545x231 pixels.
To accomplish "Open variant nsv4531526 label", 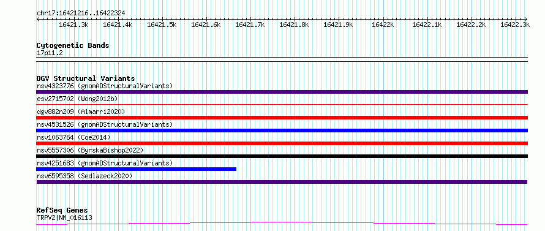I will [x=105, y=124].
